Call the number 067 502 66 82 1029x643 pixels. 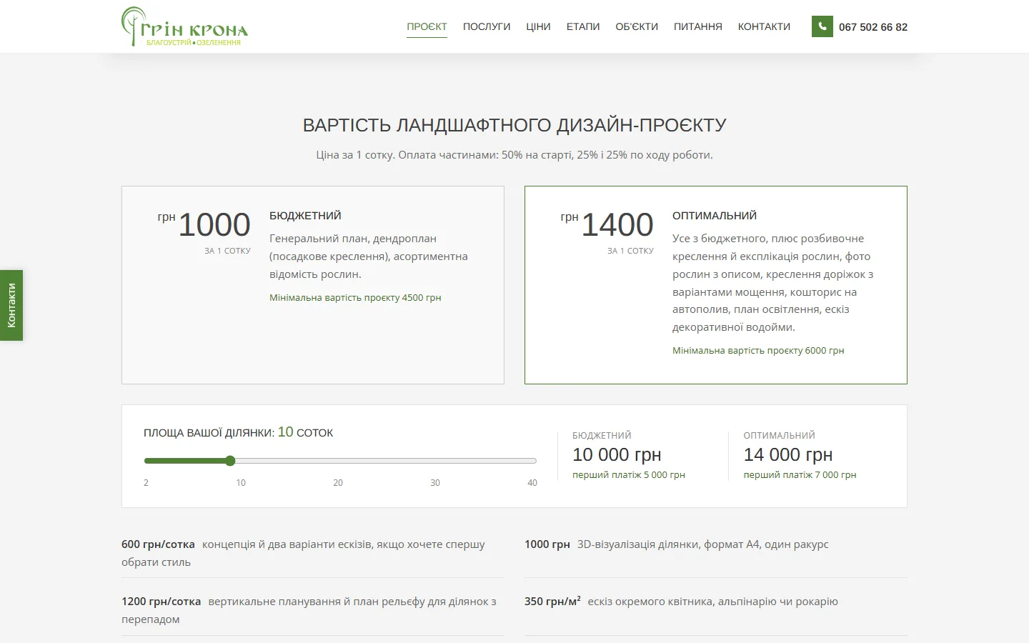[873, 27]
